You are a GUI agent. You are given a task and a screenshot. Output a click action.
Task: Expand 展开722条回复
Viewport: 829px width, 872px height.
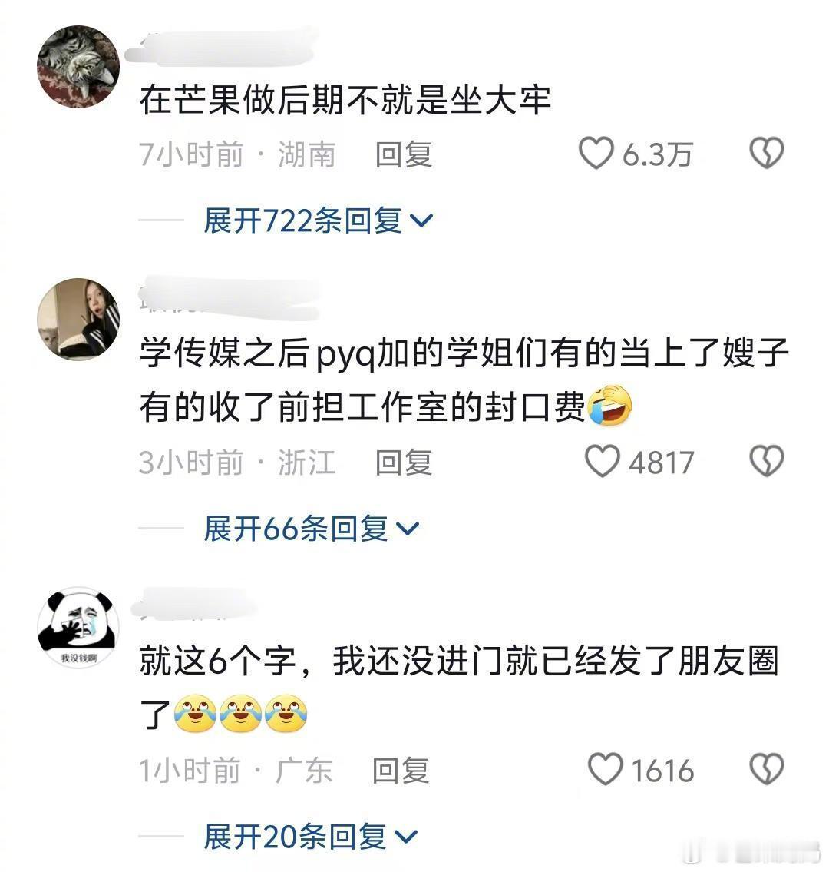coord(317,220)
